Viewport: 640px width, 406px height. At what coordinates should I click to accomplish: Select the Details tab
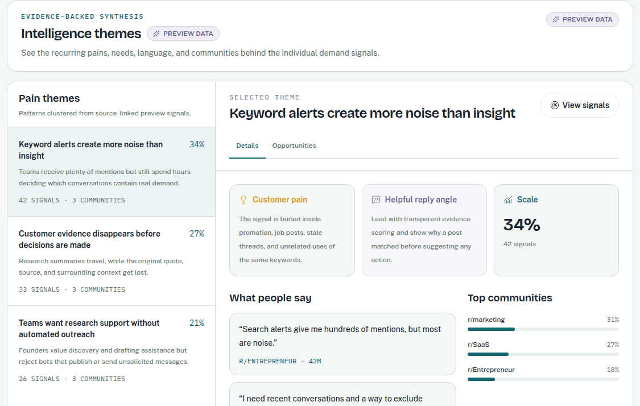click(247, 146)
